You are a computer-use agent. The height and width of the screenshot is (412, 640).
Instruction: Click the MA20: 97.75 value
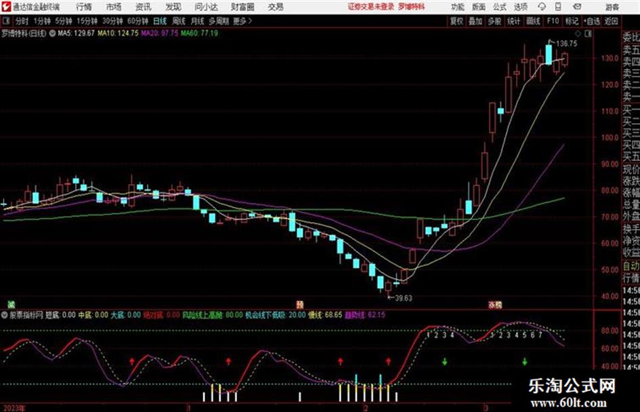click(x=160, y=33)
